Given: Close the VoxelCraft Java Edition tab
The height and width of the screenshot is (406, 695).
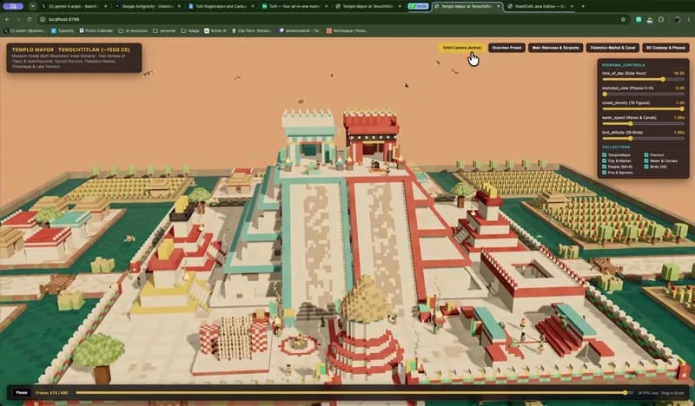Looking at the screenshot, I should pos(572,6).
